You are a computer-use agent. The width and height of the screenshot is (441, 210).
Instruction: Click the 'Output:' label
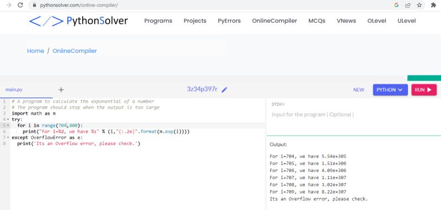click(278, 144)
